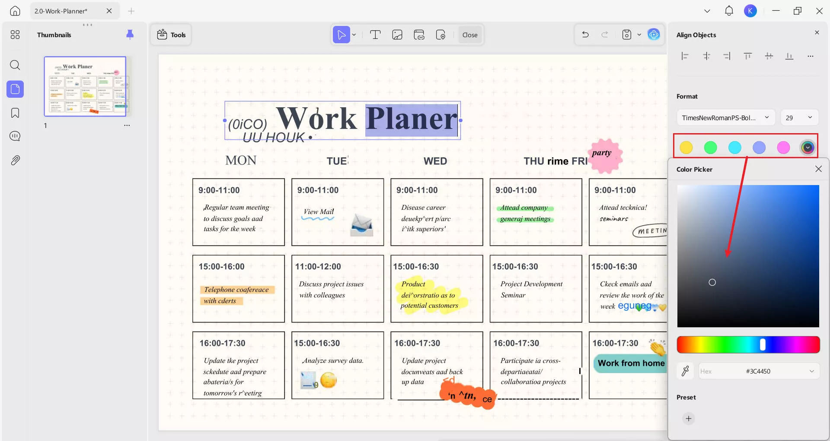830x441 pixels.
Task: Open the font size 29 dropdown
Action: (x=799, y=118)
